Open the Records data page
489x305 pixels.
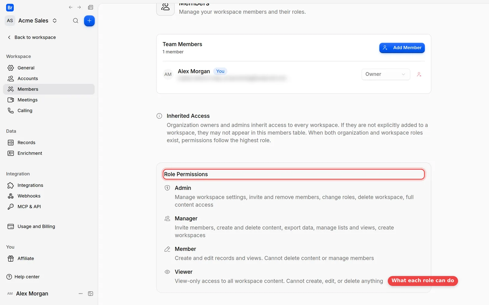point(49,142)
